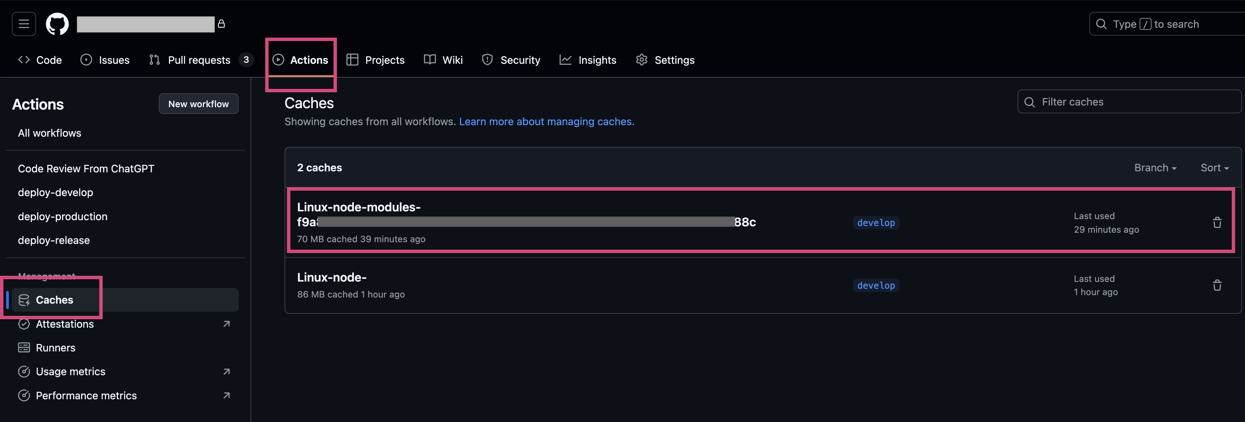
Task: Open the managing caches documentation link
Action: [x=546, y=121]
